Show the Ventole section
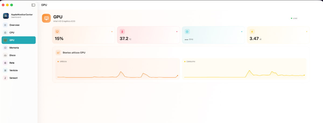The height and width of the screenshot is (123, 323). click(x=19, y=70)
